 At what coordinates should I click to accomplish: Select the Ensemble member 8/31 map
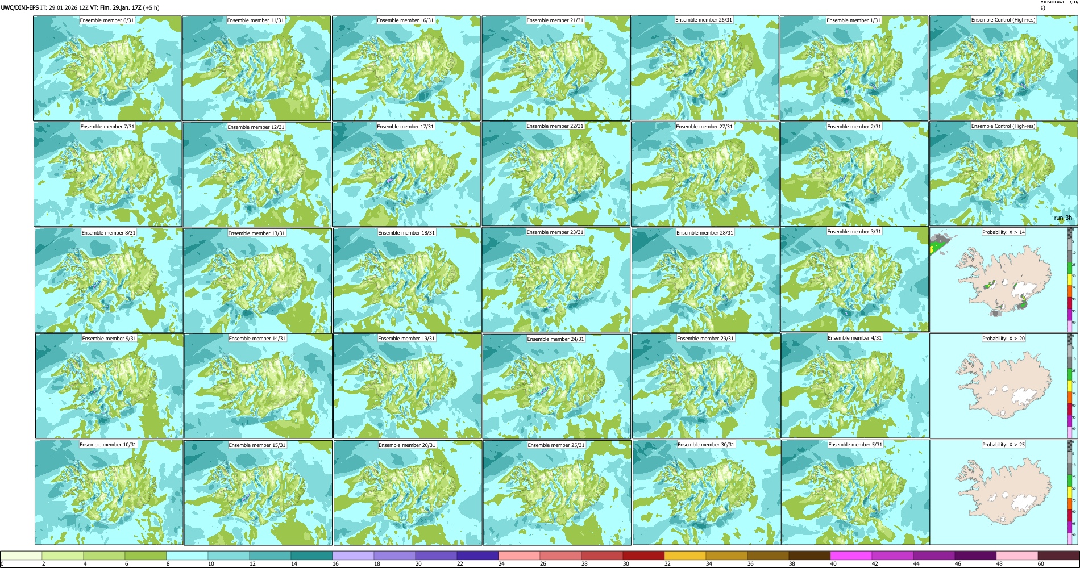tap(109, 281)
